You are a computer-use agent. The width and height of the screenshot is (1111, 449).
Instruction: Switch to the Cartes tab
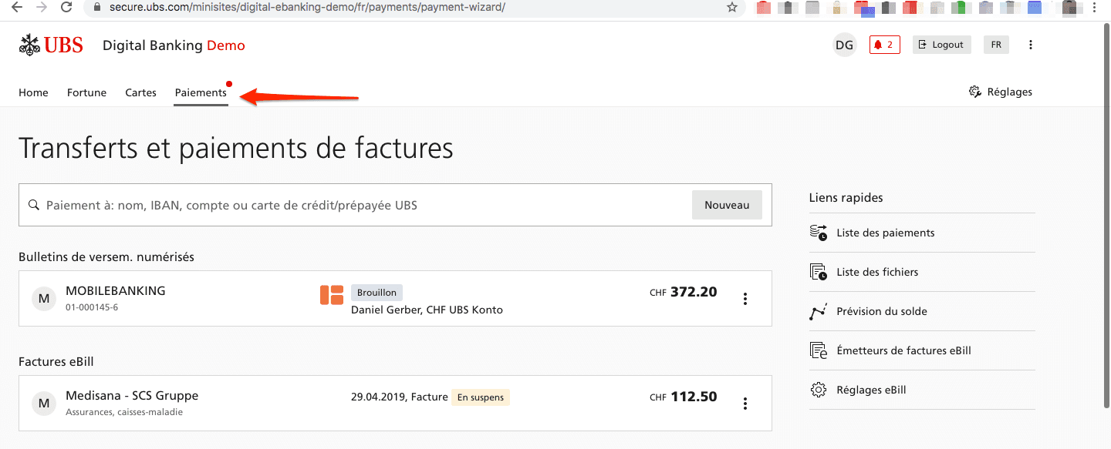point(140,92)
